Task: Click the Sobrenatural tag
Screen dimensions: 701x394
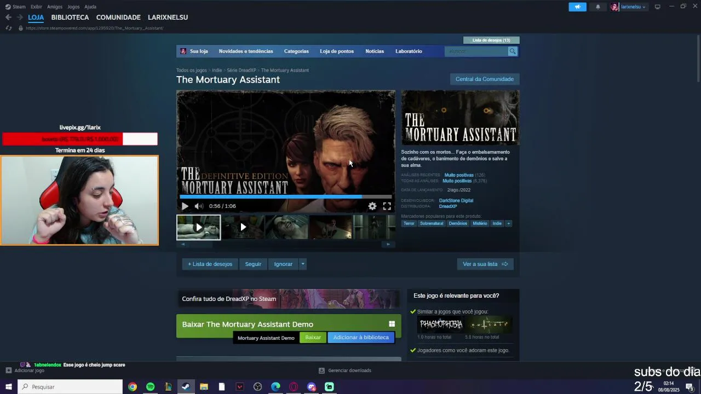Action: coord(432,224)
